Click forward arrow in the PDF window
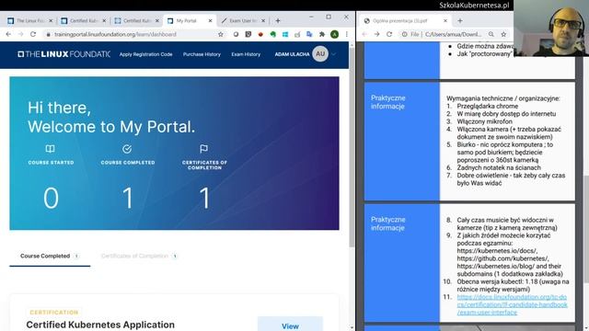Screen dimensions: 589x331 pos(376,34)
